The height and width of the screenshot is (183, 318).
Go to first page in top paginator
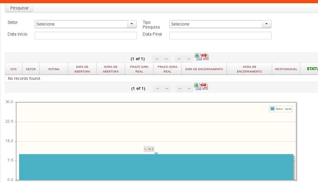point(157,59)
